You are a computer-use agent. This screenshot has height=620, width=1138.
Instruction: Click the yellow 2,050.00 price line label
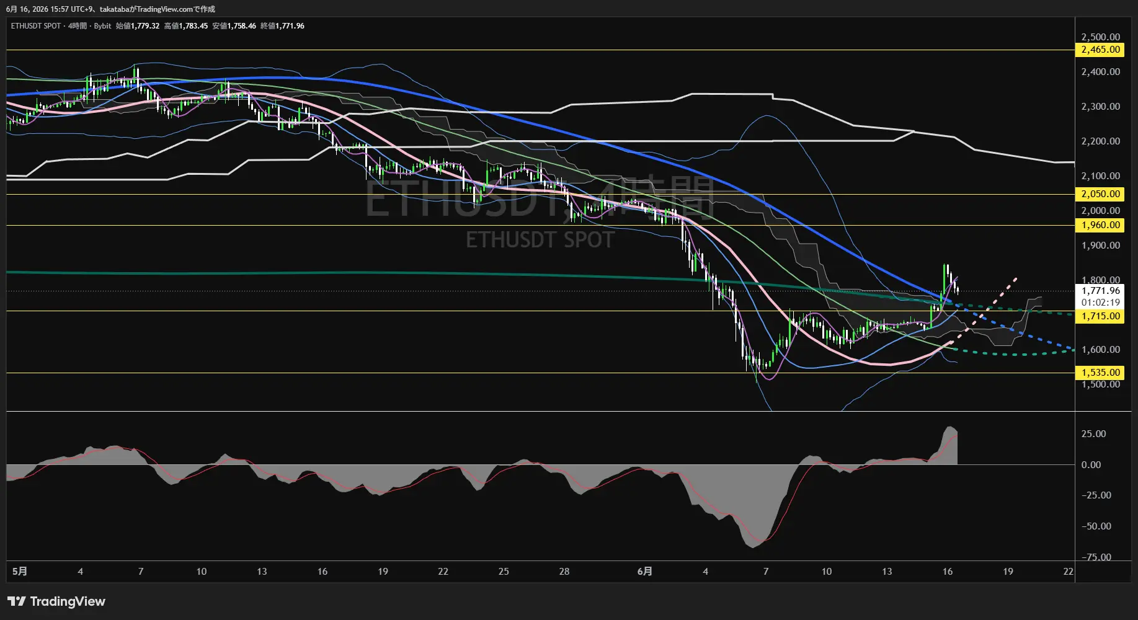point(1100,194)
